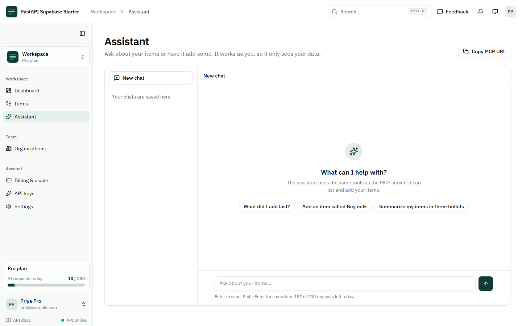Expand the Workspace Pro plan switcher

46,57
